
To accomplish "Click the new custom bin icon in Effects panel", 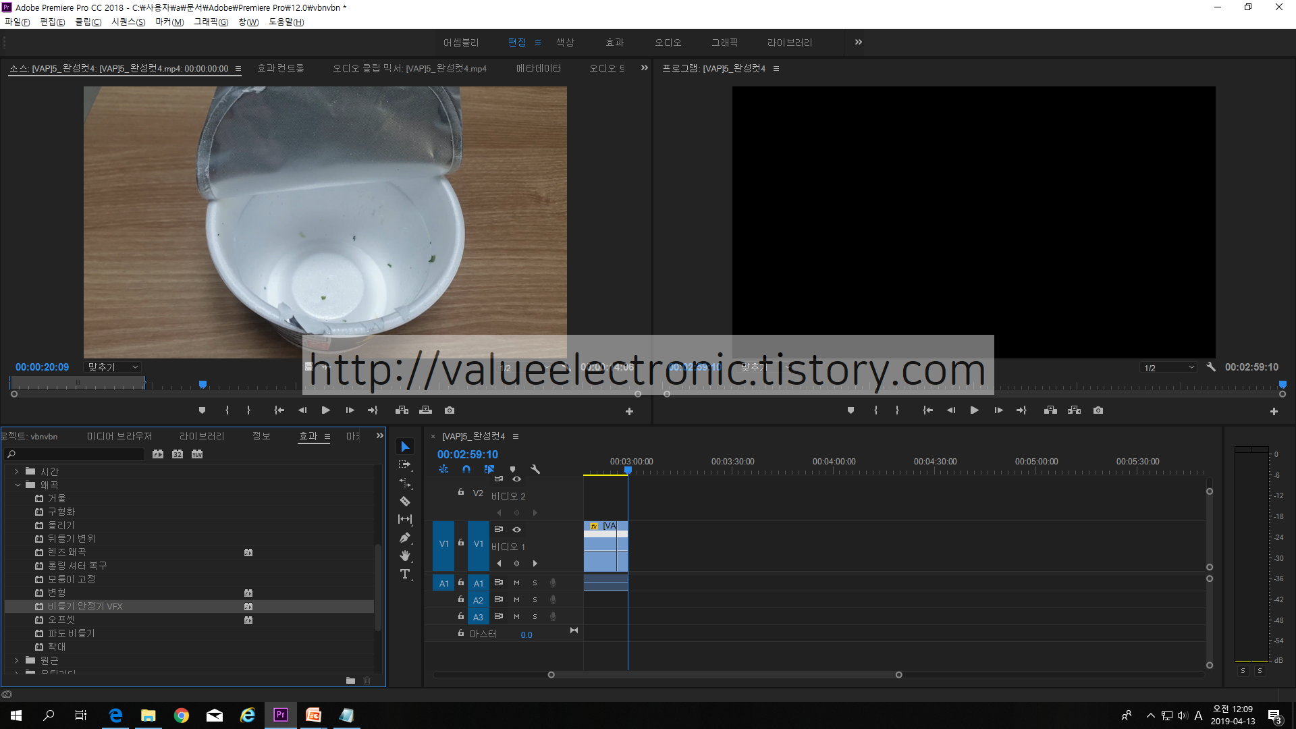I will point(350,680).
